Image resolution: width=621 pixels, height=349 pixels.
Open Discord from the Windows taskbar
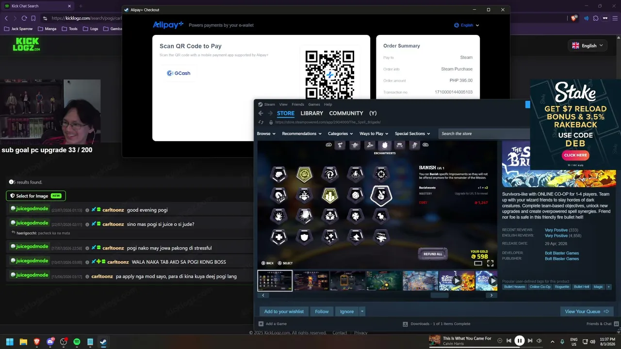tap(50, 342)
